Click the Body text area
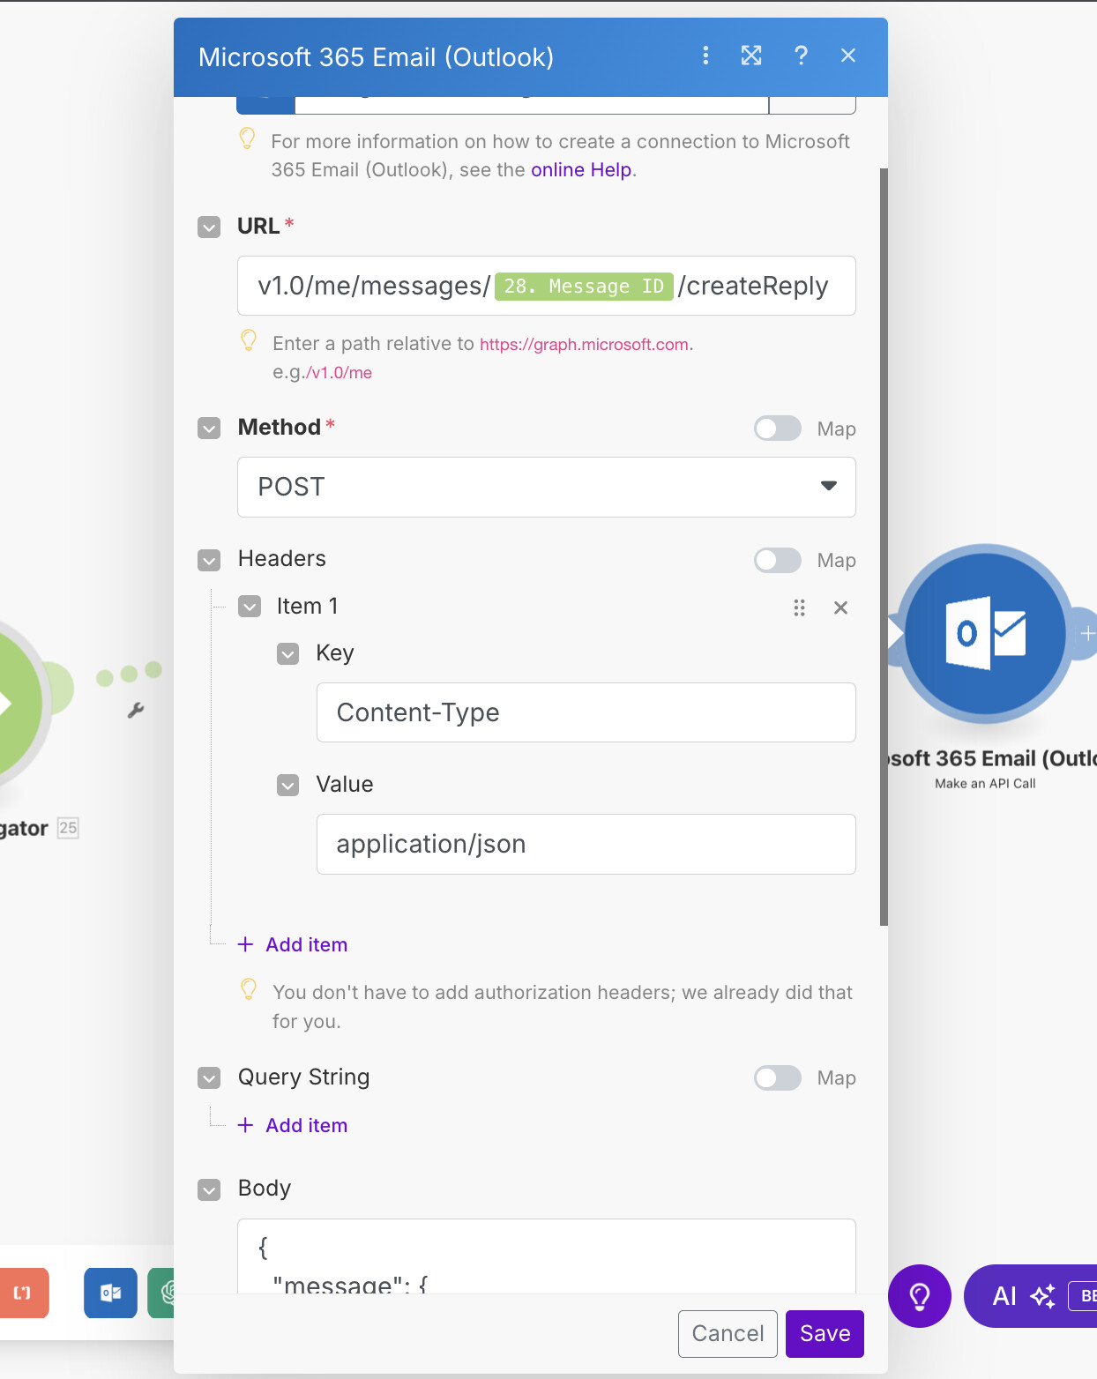This screenshot has height=1379, width=1097. click(546, 1256)
